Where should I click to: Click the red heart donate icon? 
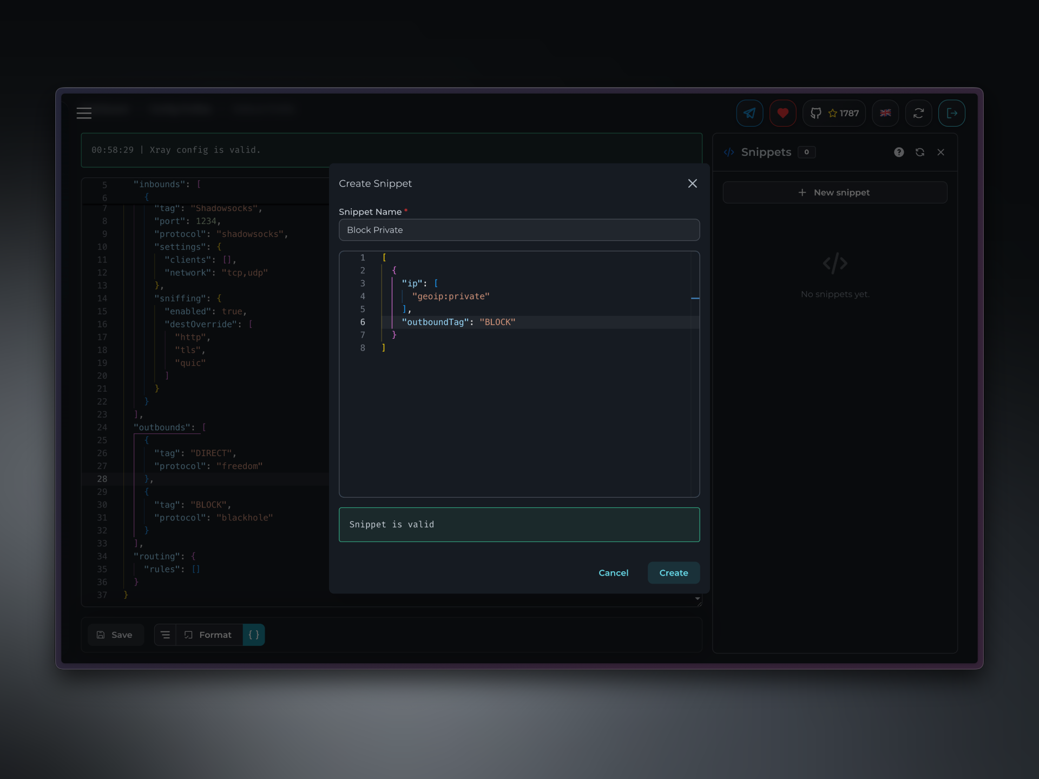tap(782, 113)
